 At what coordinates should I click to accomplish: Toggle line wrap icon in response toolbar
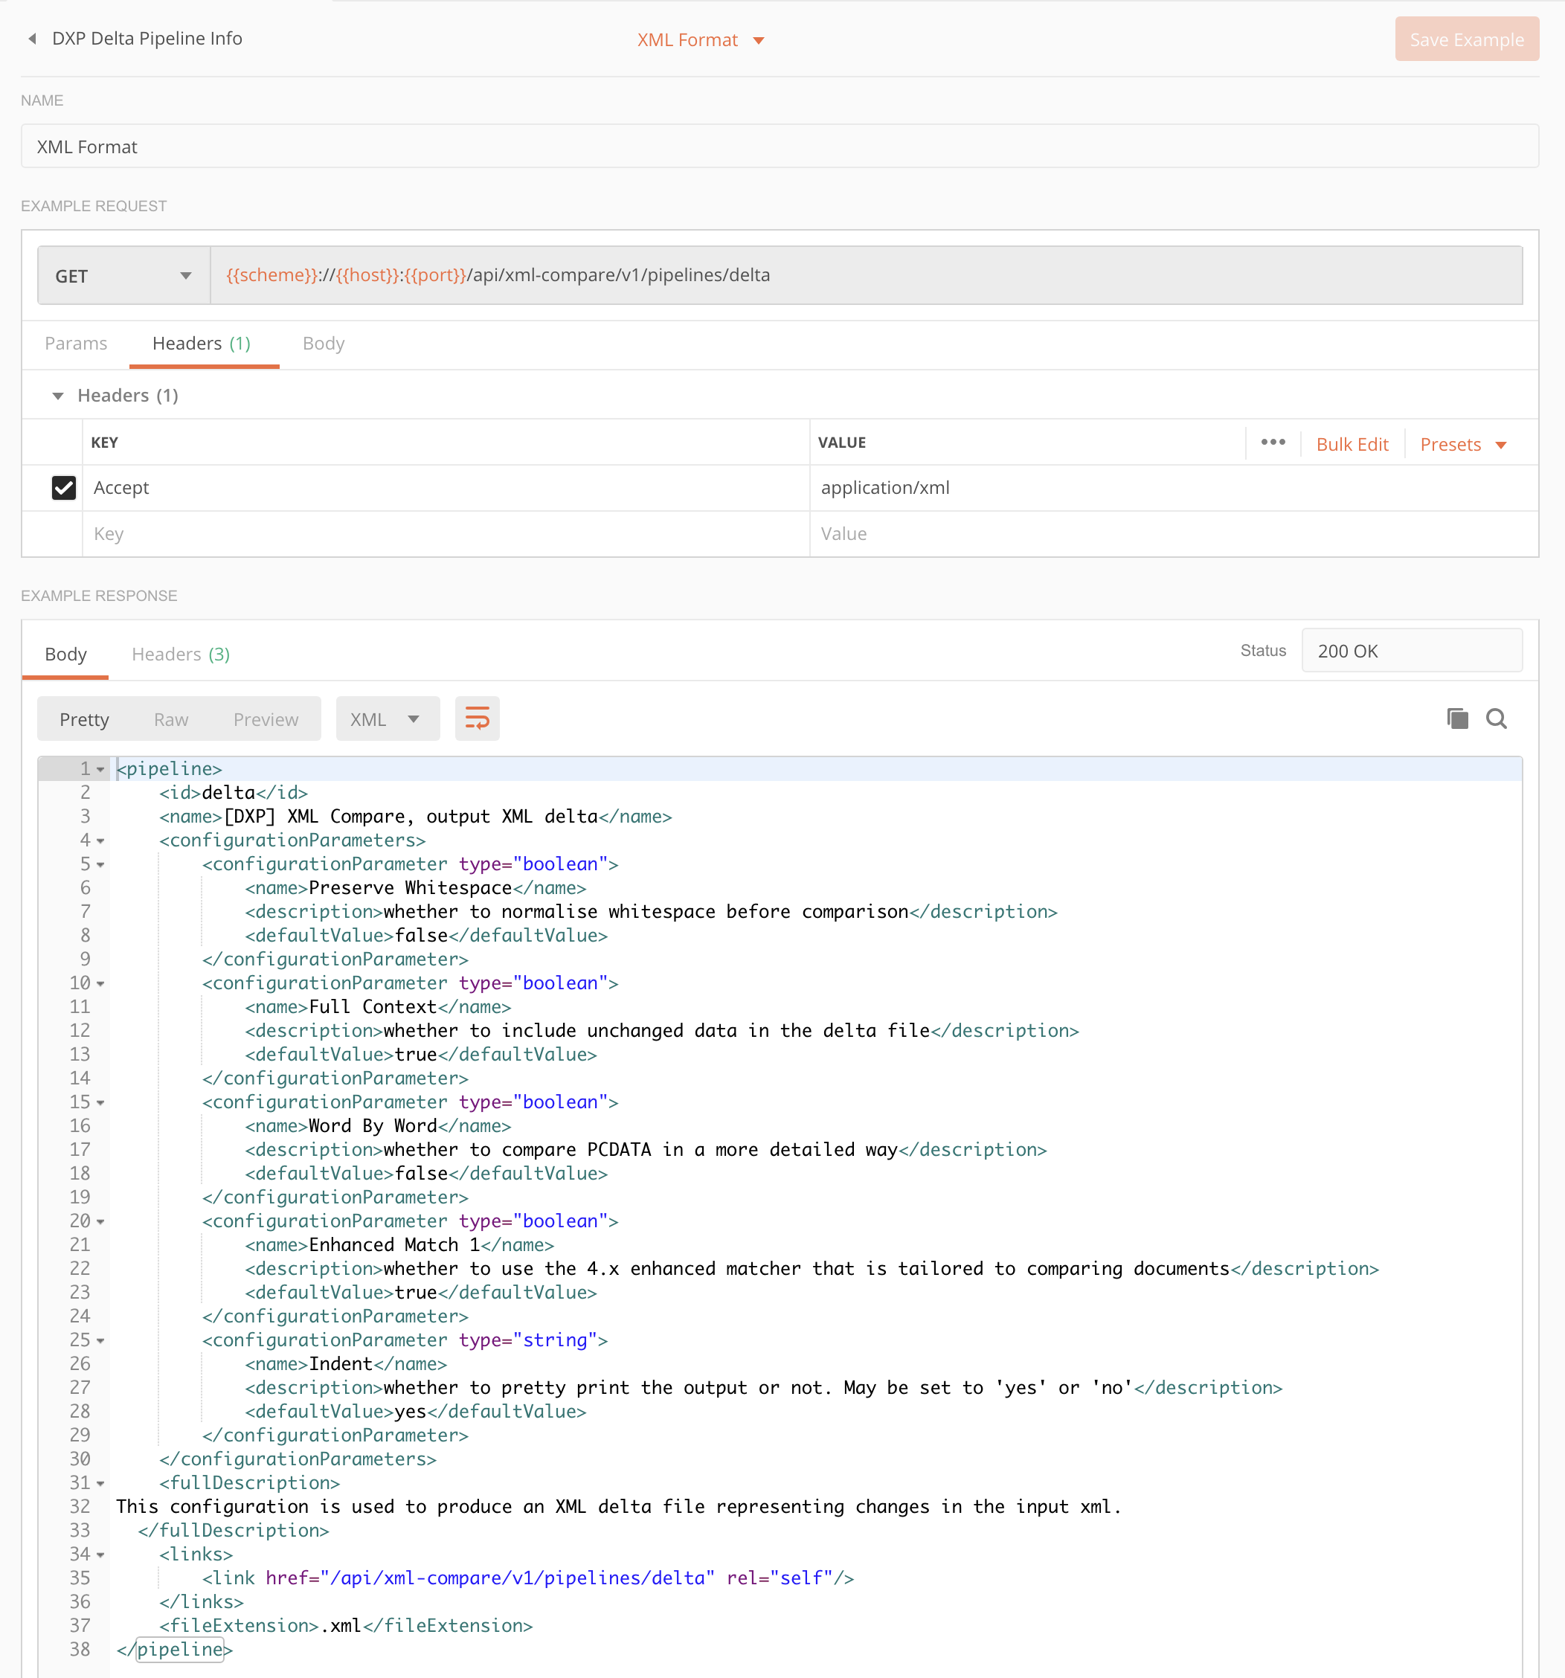coord(477,719)
